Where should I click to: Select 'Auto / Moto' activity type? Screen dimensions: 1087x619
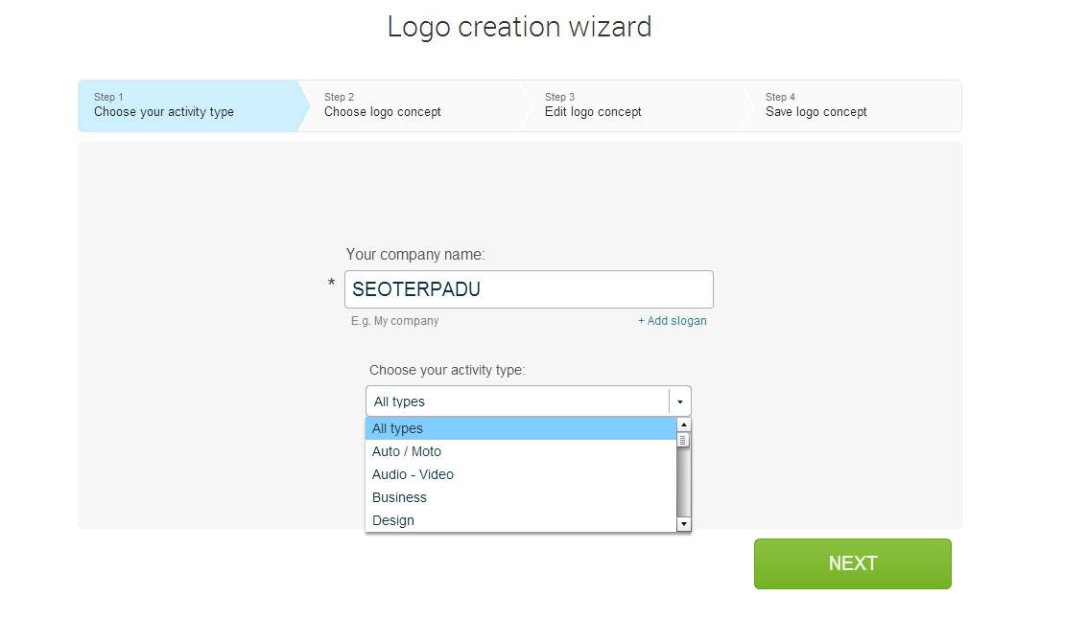coord(406,451)
